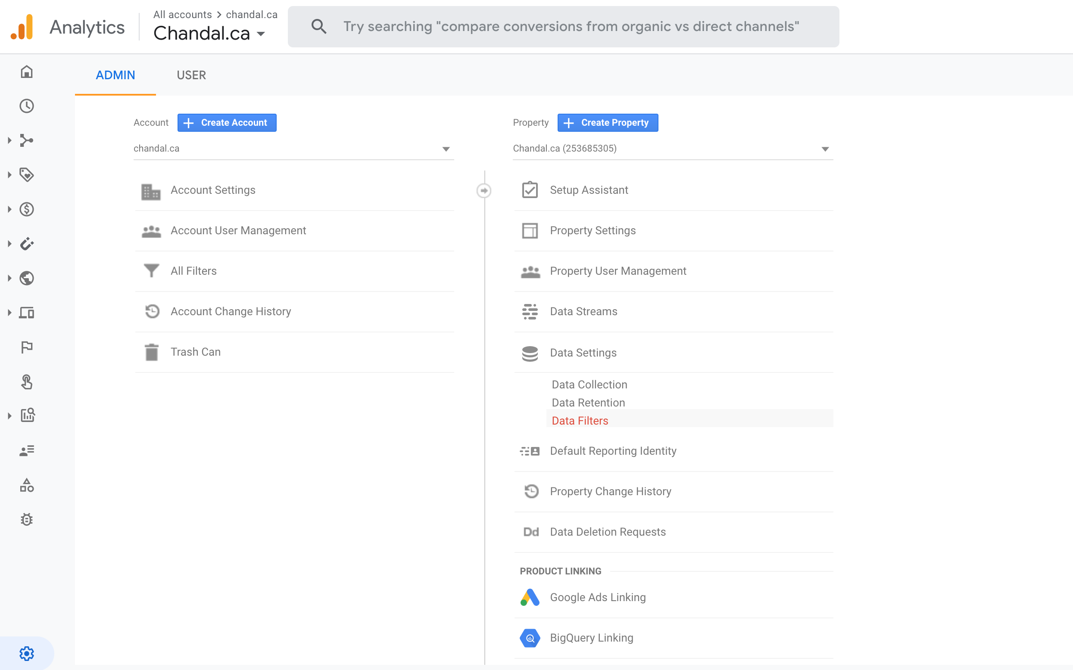Click the BigQuery Linking option
Image resolution: width=1073 pixels, height=670 pixels.
(x=591, y=638)
